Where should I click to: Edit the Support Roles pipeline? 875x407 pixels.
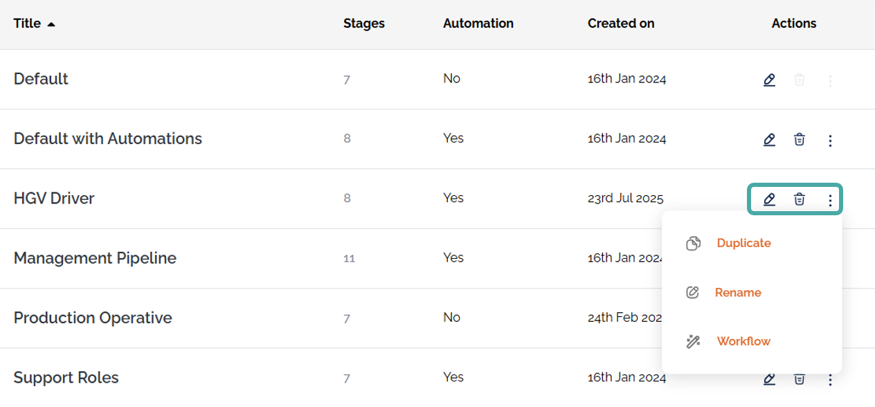click(x=769, y=379)
